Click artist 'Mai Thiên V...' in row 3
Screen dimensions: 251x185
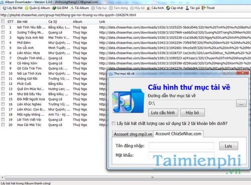(x=58, y=38)
